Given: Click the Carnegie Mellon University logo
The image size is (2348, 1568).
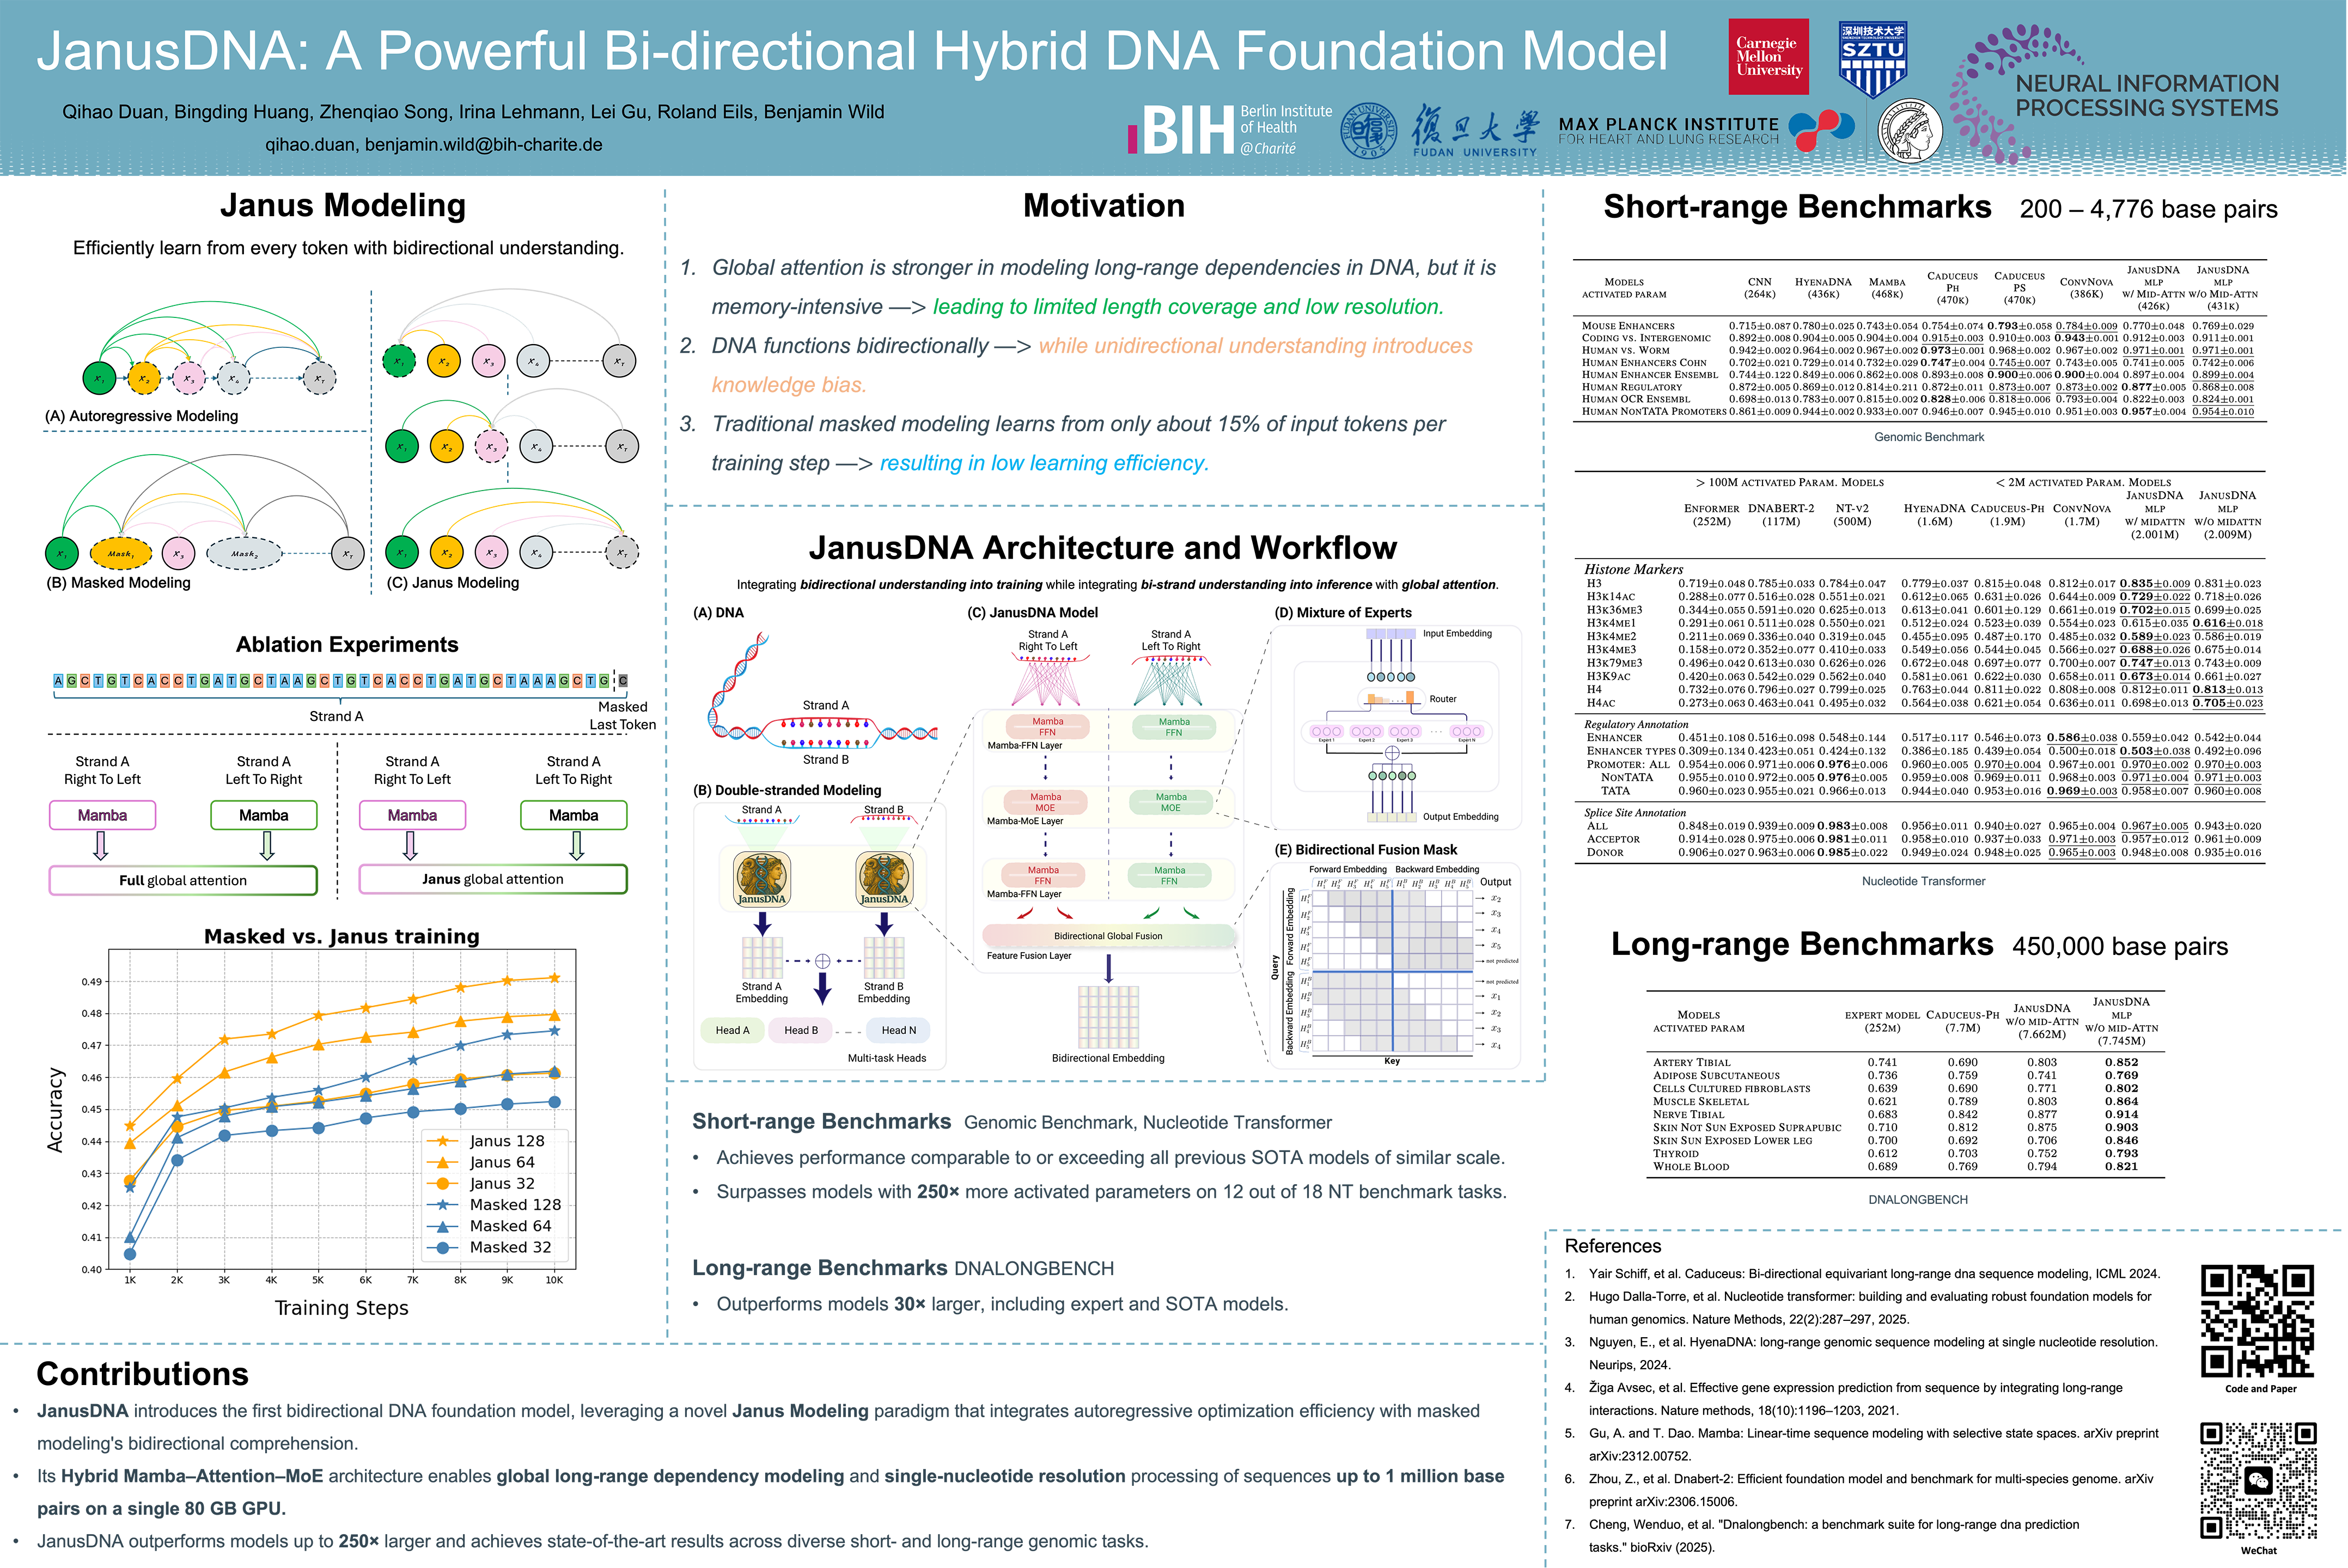Looking at the screenshot, I should click(1768, 57).
